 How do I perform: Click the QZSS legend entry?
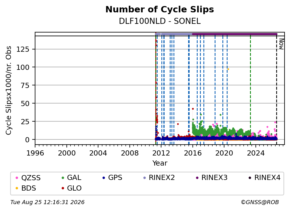point(28,178)
